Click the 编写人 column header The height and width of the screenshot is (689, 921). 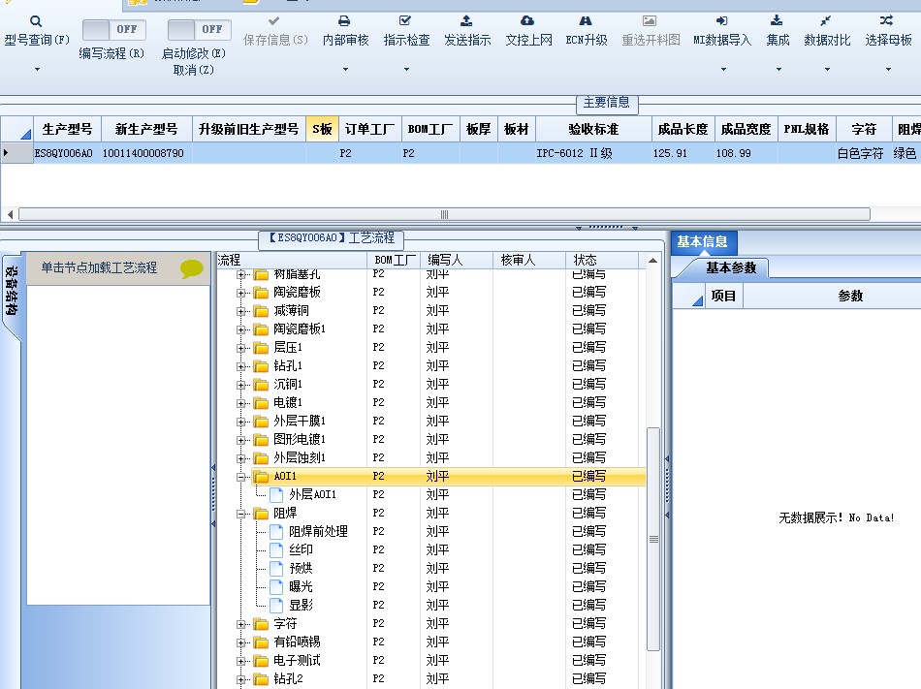457,260
